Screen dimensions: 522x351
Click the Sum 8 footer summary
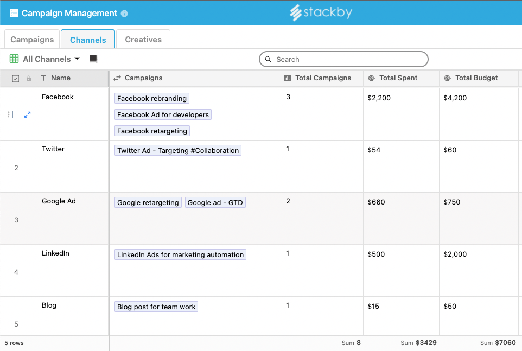351,343
